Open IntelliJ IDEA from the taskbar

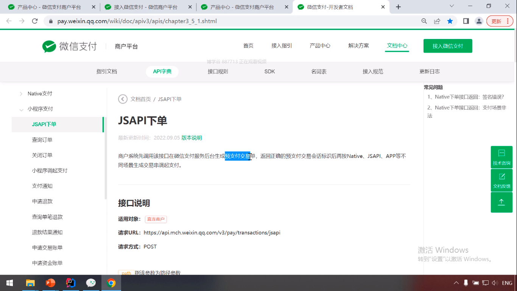tap(71, 283)
